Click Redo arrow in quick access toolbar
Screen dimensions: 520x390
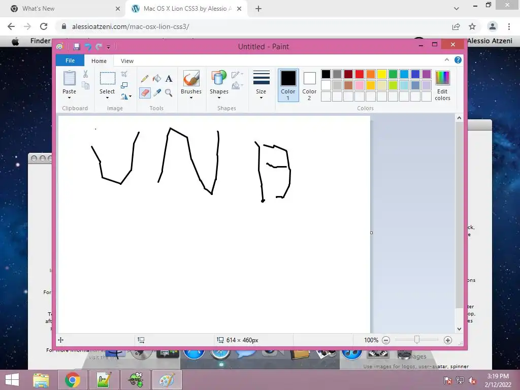pyautogui.click(x=99, y=47)
